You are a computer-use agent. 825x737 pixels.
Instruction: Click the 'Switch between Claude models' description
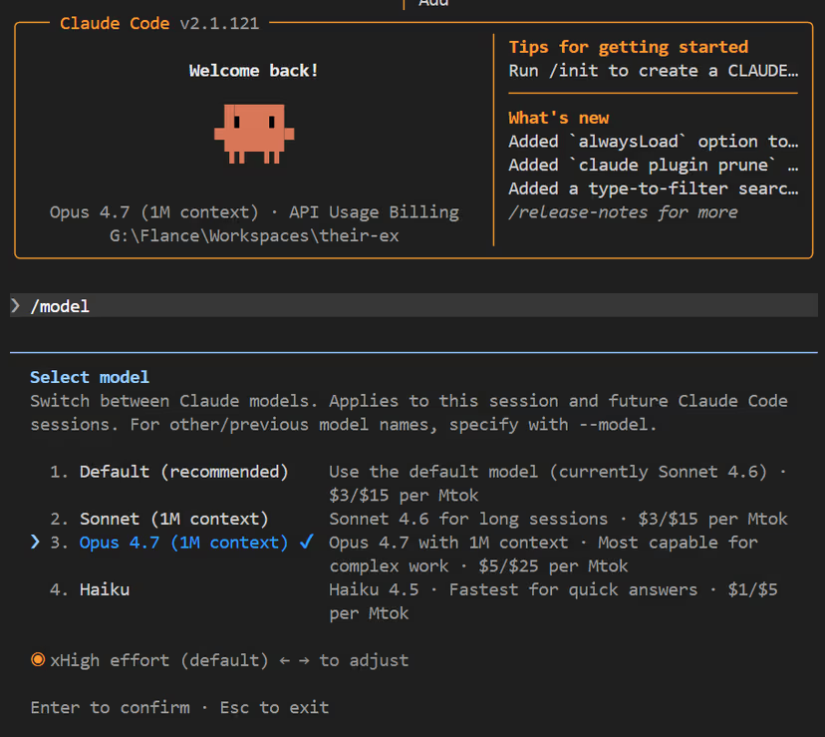pos(409,413)
